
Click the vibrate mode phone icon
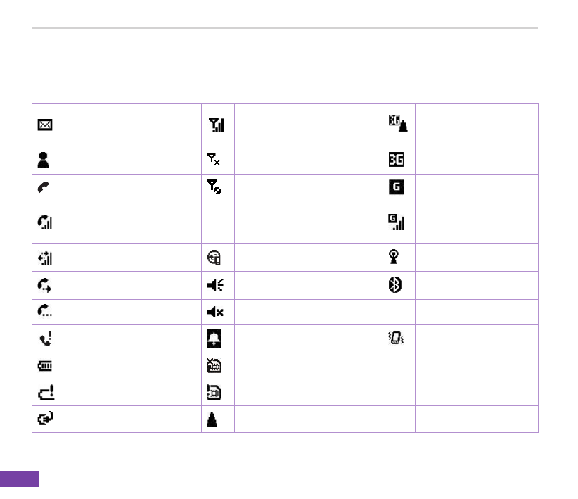coord(397,339)
